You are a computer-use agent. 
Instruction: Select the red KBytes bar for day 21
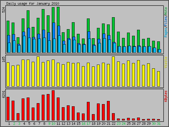point(108,111)
